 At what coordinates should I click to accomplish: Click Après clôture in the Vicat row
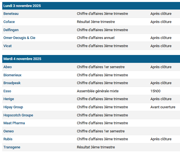coord(161,46)
